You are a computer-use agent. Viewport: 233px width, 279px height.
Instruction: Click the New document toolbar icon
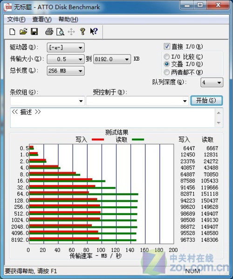pos(12,32)
